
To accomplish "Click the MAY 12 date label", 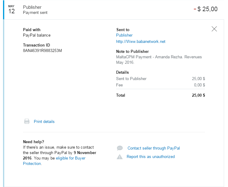I will (11, 9).
